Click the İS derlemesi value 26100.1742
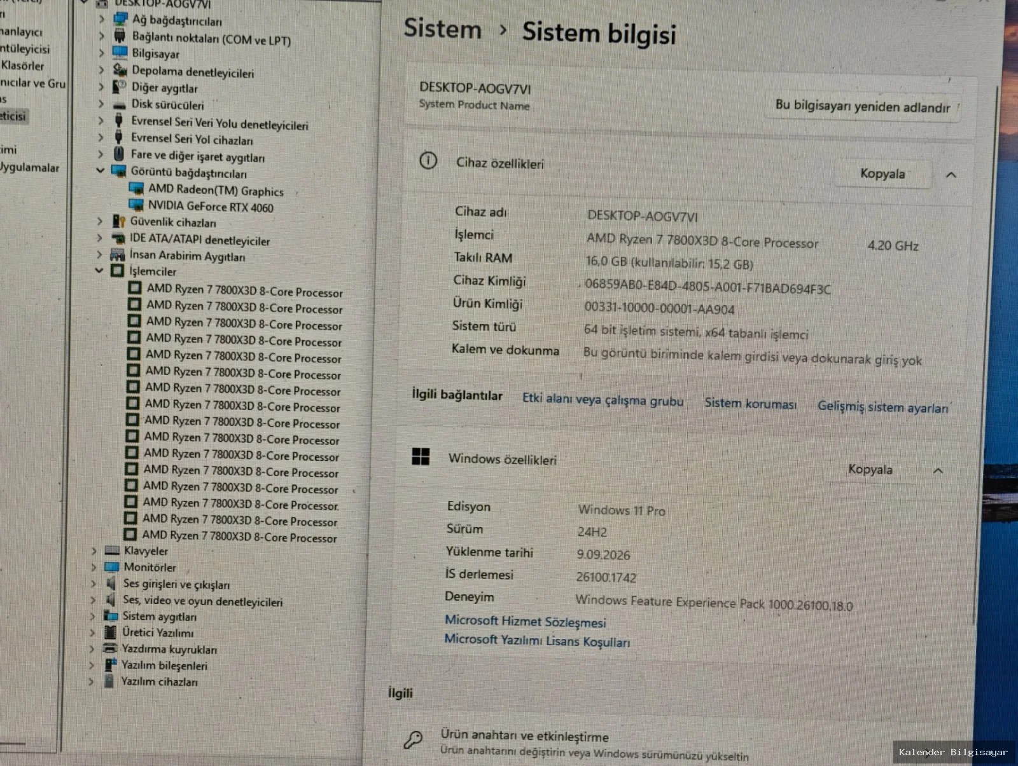Viewport: 1018px width, 766px height. pos(606,577)
